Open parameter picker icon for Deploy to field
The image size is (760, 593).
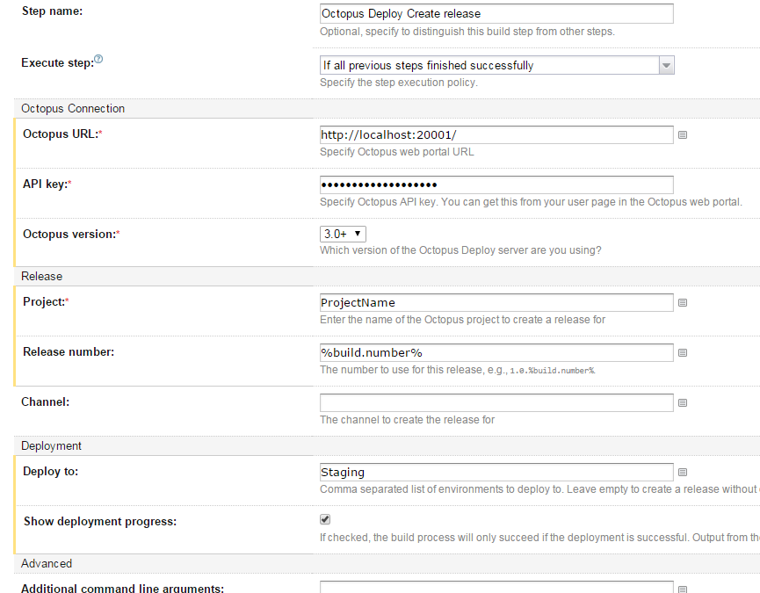click(683, 473)
